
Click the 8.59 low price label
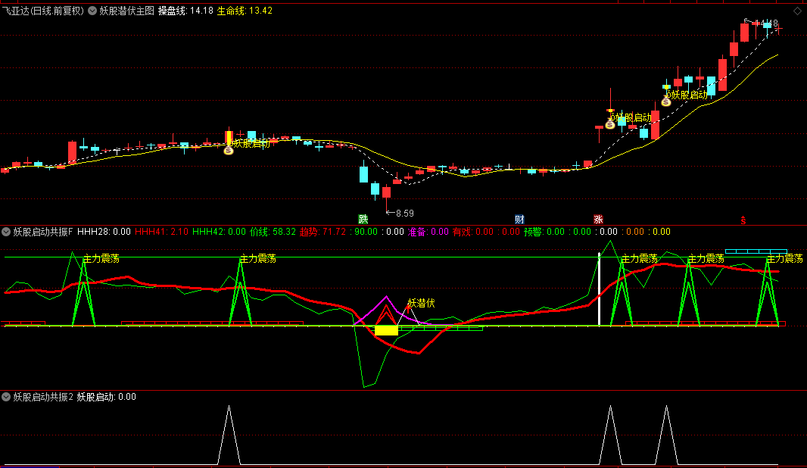[405, 213]
